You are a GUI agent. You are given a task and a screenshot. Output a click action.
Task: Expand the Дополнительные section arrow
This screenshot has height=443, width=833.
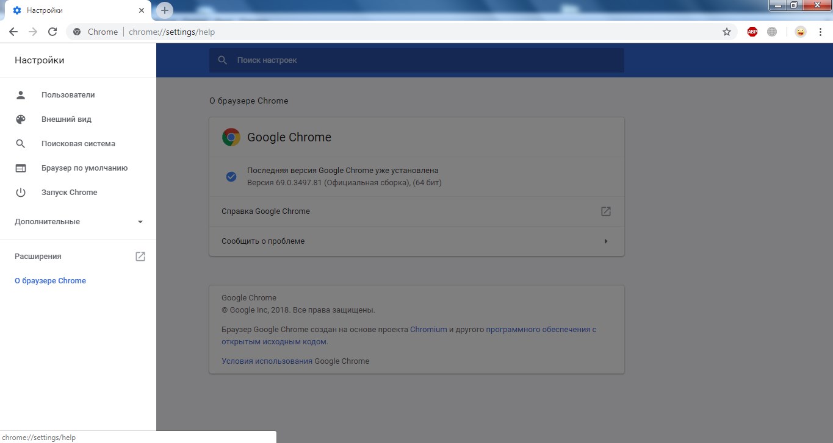click(x=140, y=222)
